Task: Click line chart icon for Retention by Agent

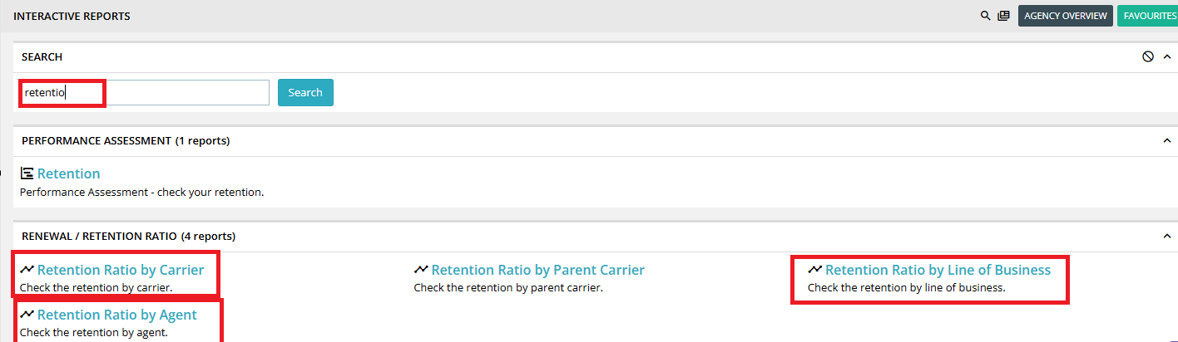Action: (27, 315)
